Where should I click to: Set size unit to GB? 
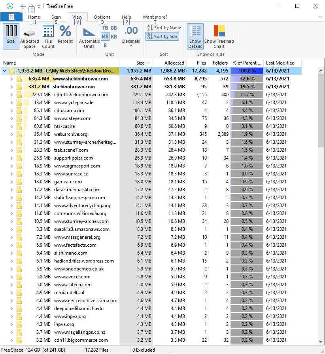point(114,28)
